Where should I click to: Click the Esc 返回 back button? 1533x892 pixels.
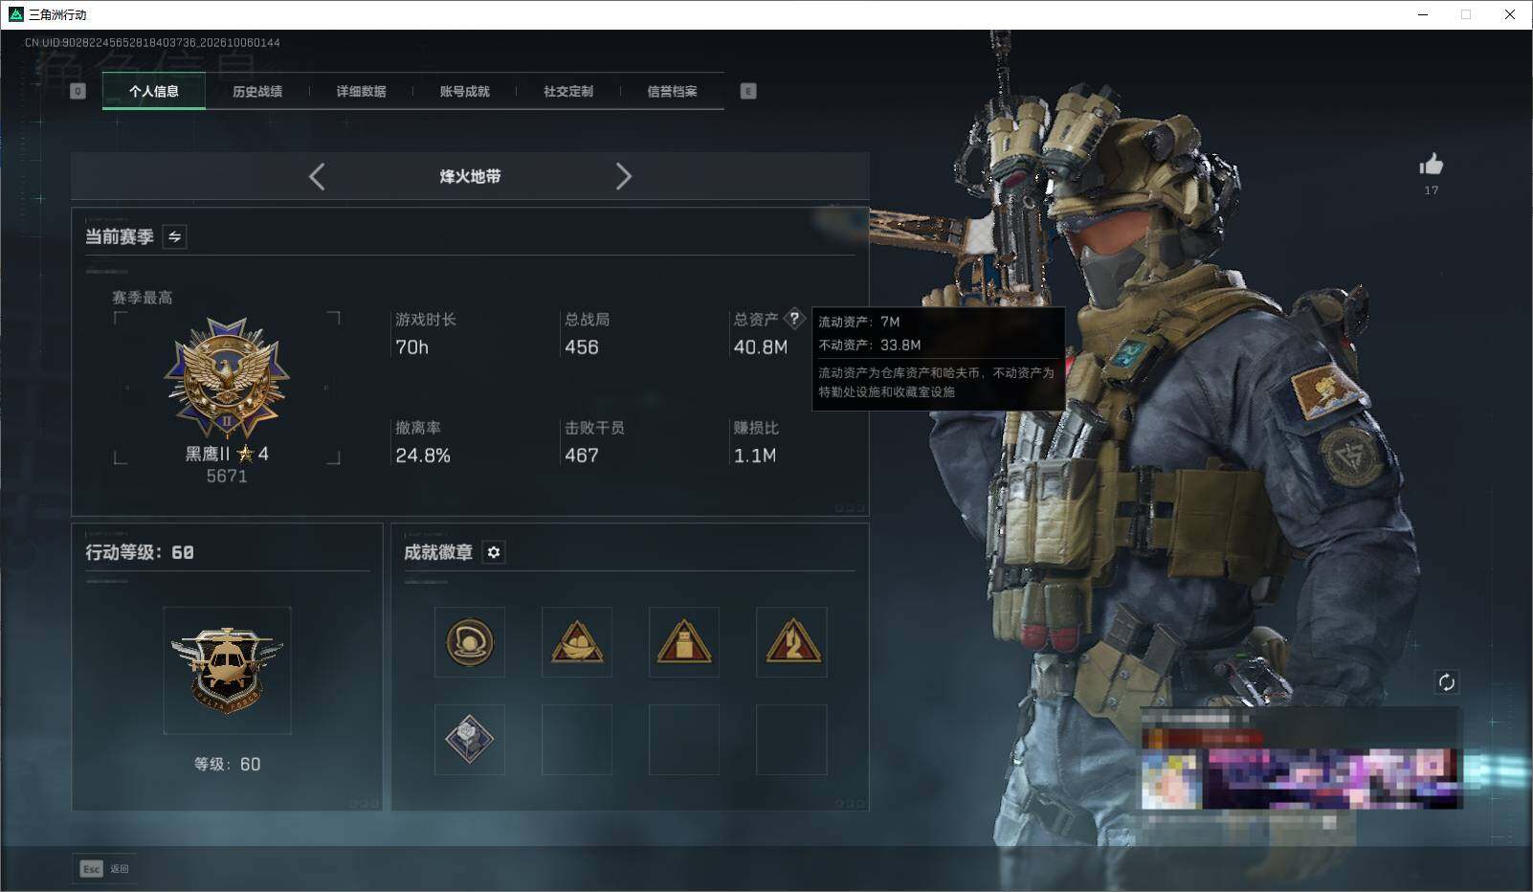point(104,868)
